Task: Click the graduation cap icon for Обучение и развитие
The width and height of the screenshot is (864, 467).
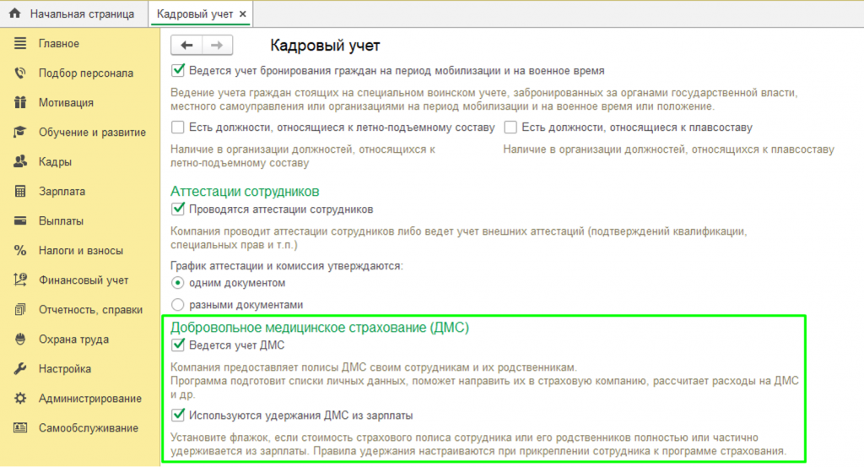Action: (20, 132)
